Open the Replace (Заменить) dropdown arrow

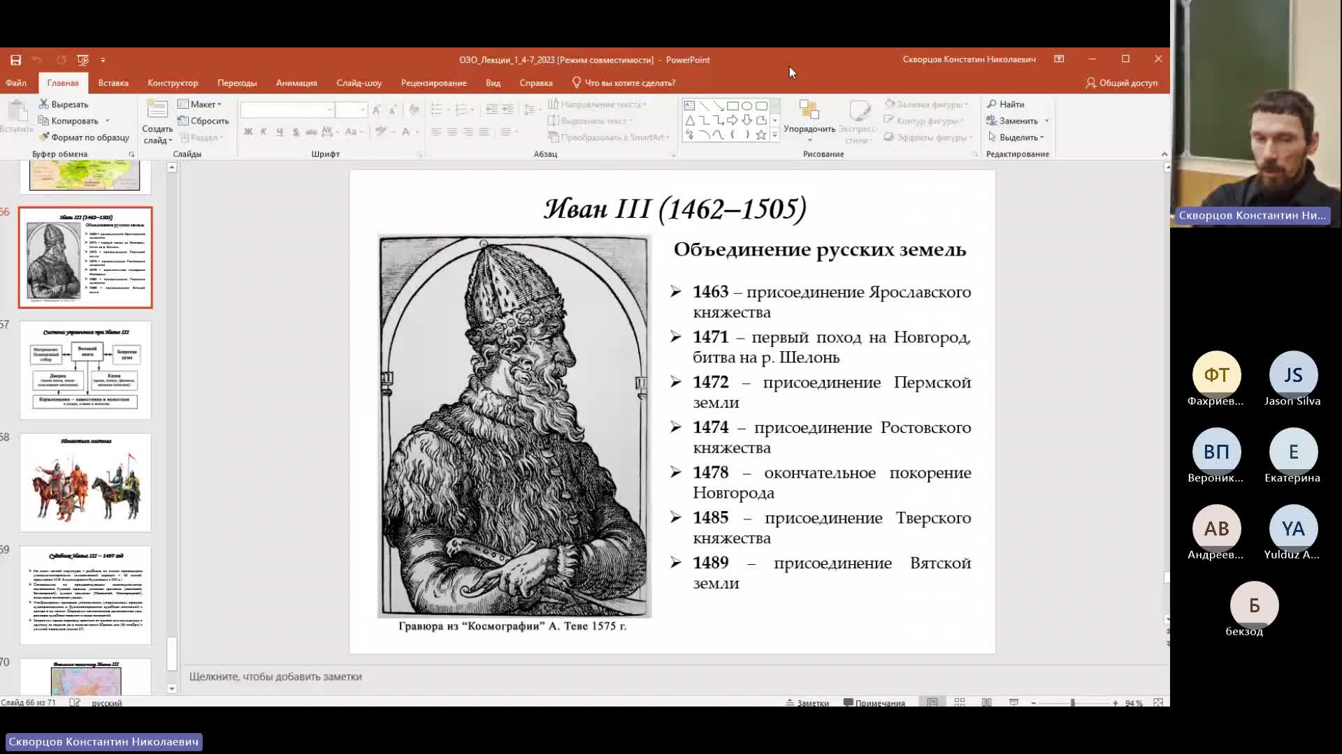point(1046,121)
